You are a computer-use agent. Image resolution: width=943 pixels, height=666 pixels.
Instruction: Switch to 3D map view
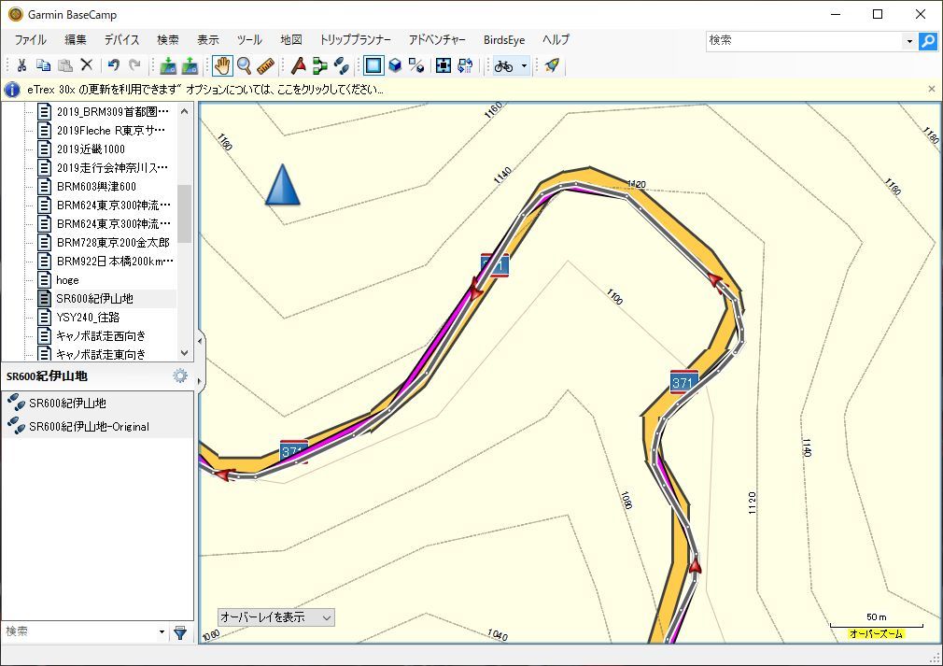point(395,65)
